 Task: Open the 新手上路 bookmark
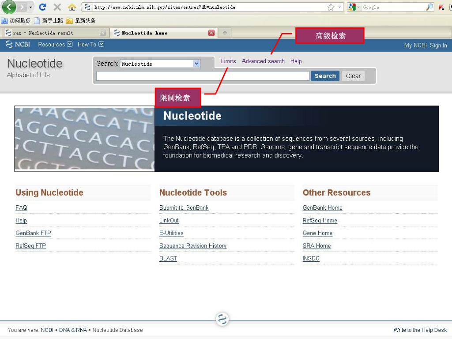(x=49, y=20)
